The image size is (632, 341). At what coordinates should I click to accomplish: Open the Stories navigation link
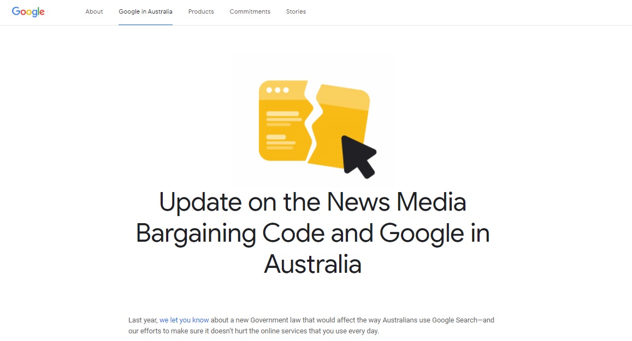(296, 11)
